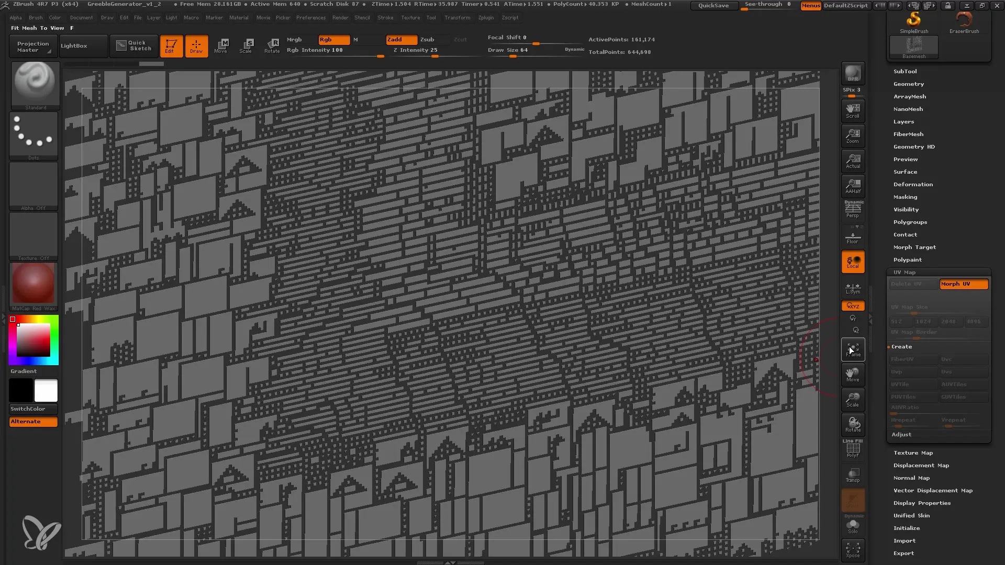Set canvas to Actual size

(x=853, y=161)
